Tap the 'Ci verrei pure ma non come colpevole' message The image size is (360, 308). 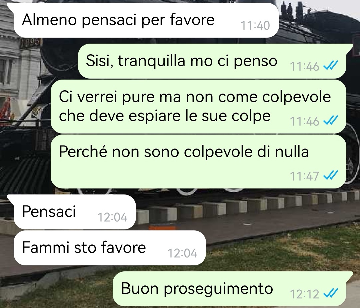[x=198, y=107]
